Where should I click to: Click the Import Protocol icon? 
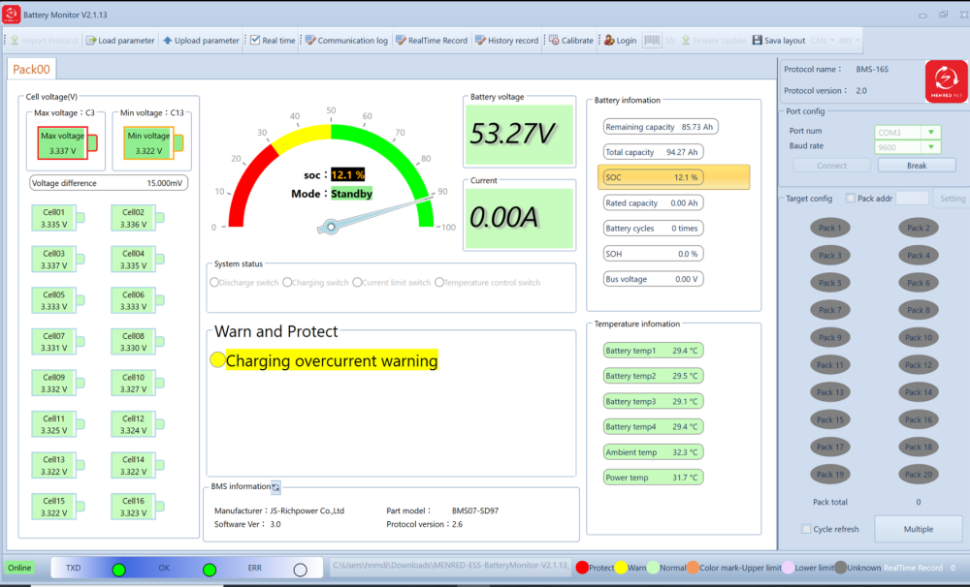click(x=15, y=40)
